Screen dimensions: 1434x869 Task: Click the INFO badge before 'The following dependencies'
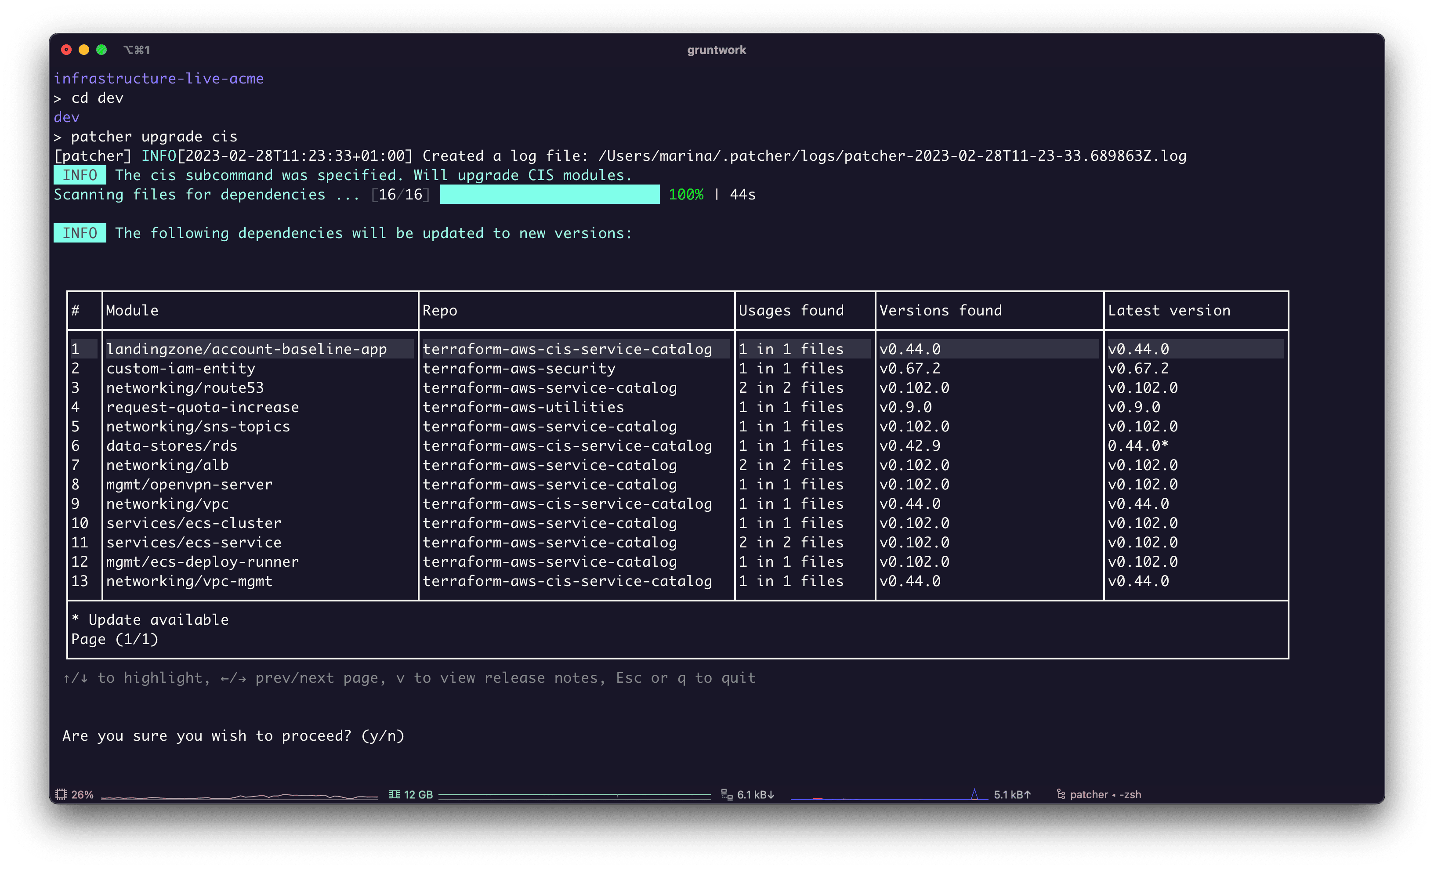pos(80,233)
